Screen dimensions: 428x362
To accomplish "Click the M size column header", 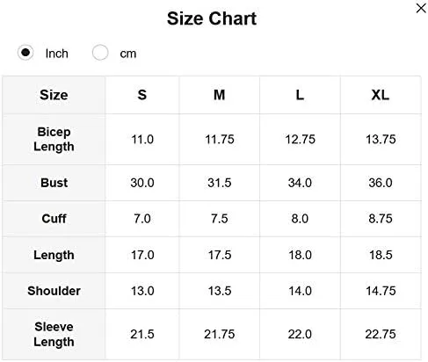I will (219, 95).
